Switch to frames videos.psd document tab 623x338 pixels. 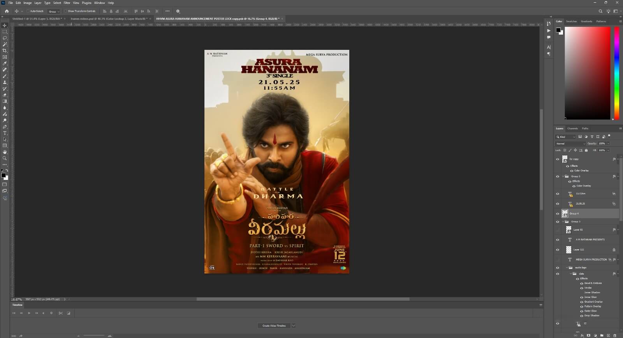tap(108, 19)
